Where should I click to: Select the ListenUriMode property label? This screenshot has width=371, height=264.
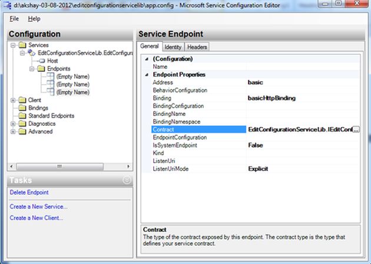[171, 169]
